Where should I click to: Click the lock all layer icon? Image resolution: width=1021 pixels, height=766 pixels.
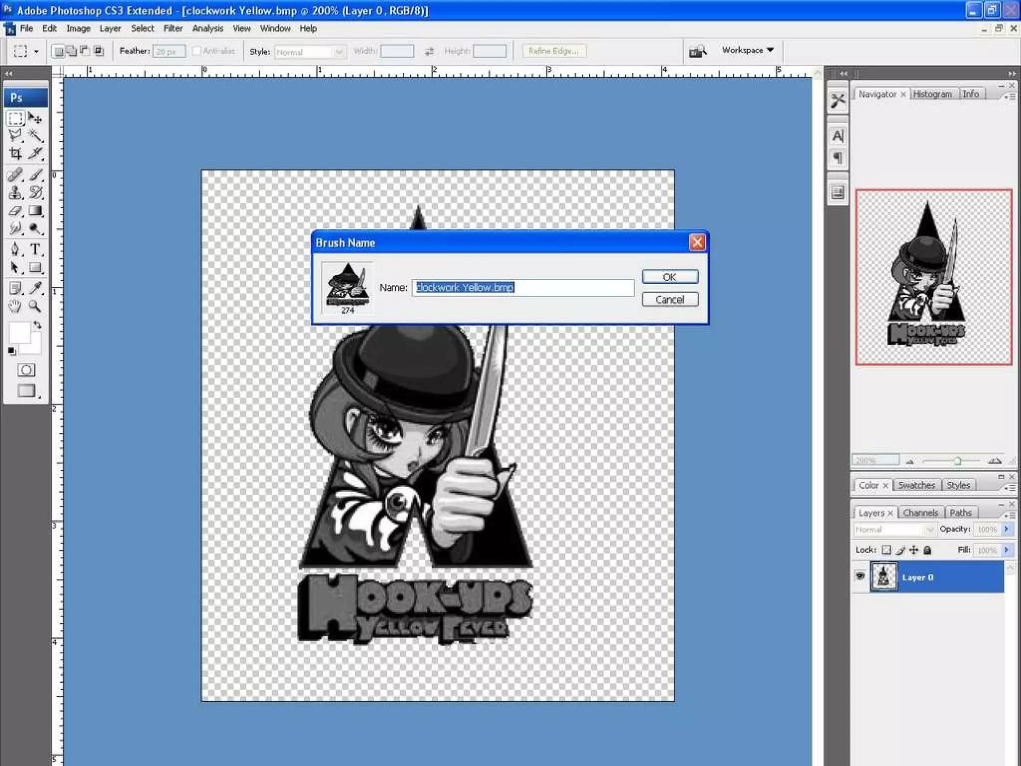point(927,550)
